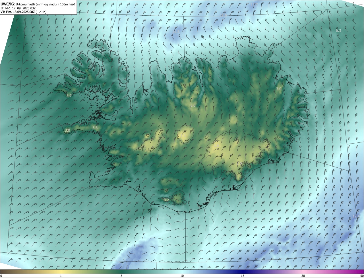Click the 10 tick label on the colour scale
This screenshot has height=278, width=364.
[182, 276]
